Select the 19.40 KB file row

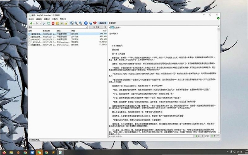point(67,42)
